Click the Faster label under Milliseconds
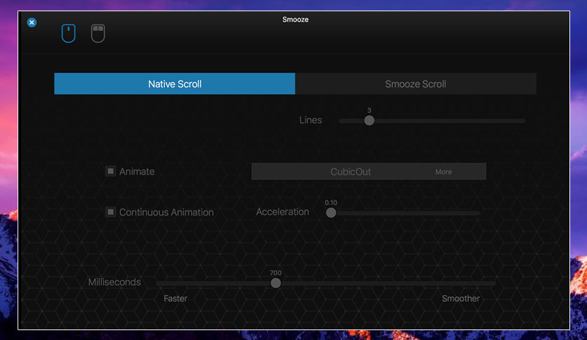Image resolution: width=587 pixels, height=340 pixels. coord(176,299)
